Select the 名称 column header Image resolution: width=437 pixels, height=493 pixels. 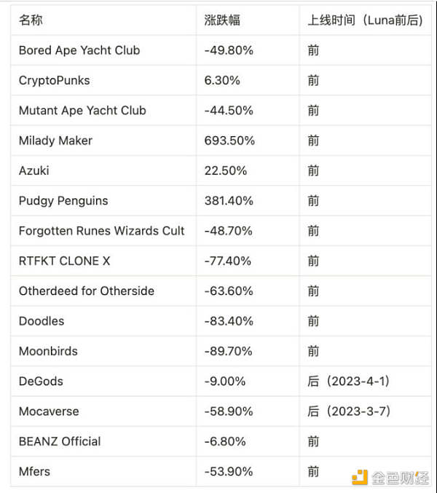pos(31,20)
